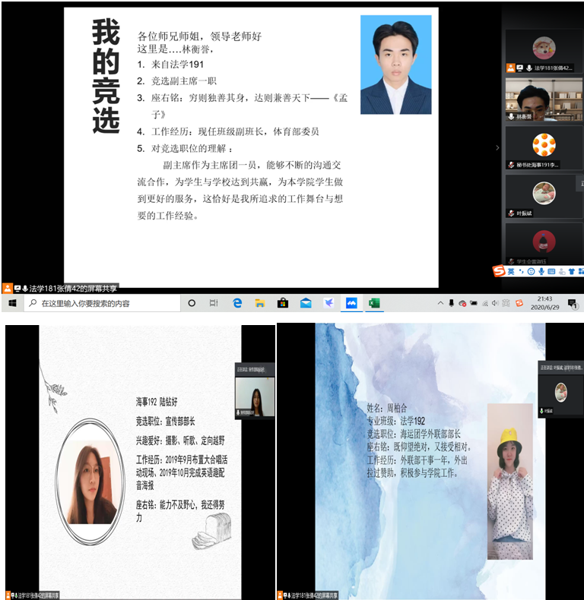The image size is (584, 600).
Task: Toggle Sogou input English/Chinese mode
Action: pos(511,271)
